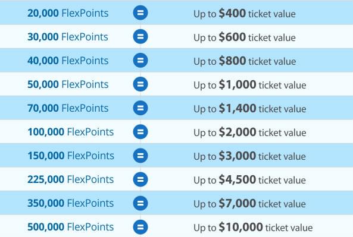Select the 350,000 FlexPoints label
The image size is (353, 237).
(71, 203)
